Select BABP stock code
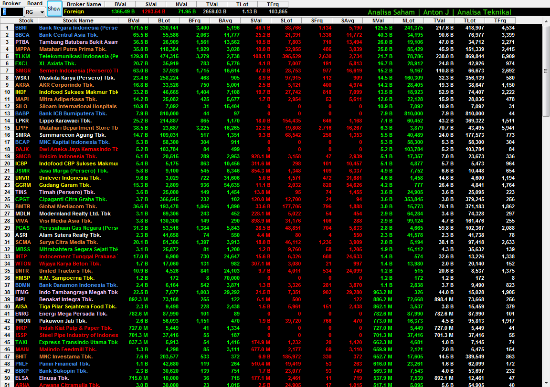This screenshot has width=550, height=387. [x=22, y=114]
